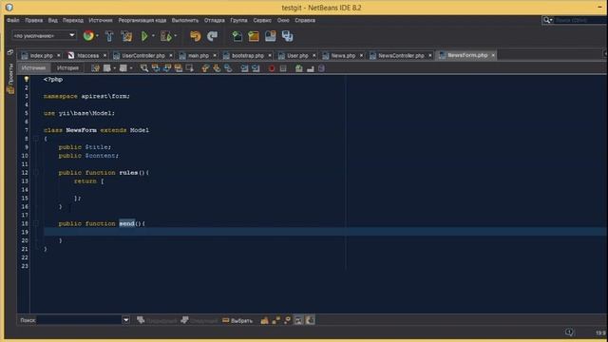Screen dimensions: 608x342
Task: Open the Реорганизация кода menu
Action: pyautogui.click(x=142, y=20)
